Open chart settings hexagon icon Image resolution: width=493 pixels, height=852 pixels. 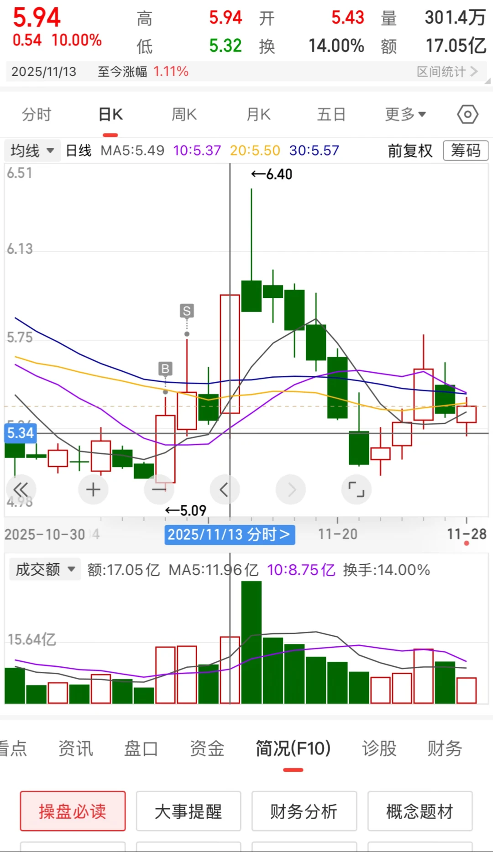[467, 114]
